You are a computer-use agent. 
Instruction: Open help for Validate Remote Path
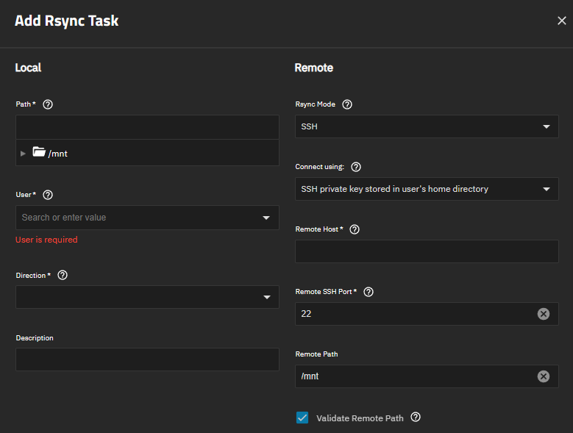click(x=416, y=417)
